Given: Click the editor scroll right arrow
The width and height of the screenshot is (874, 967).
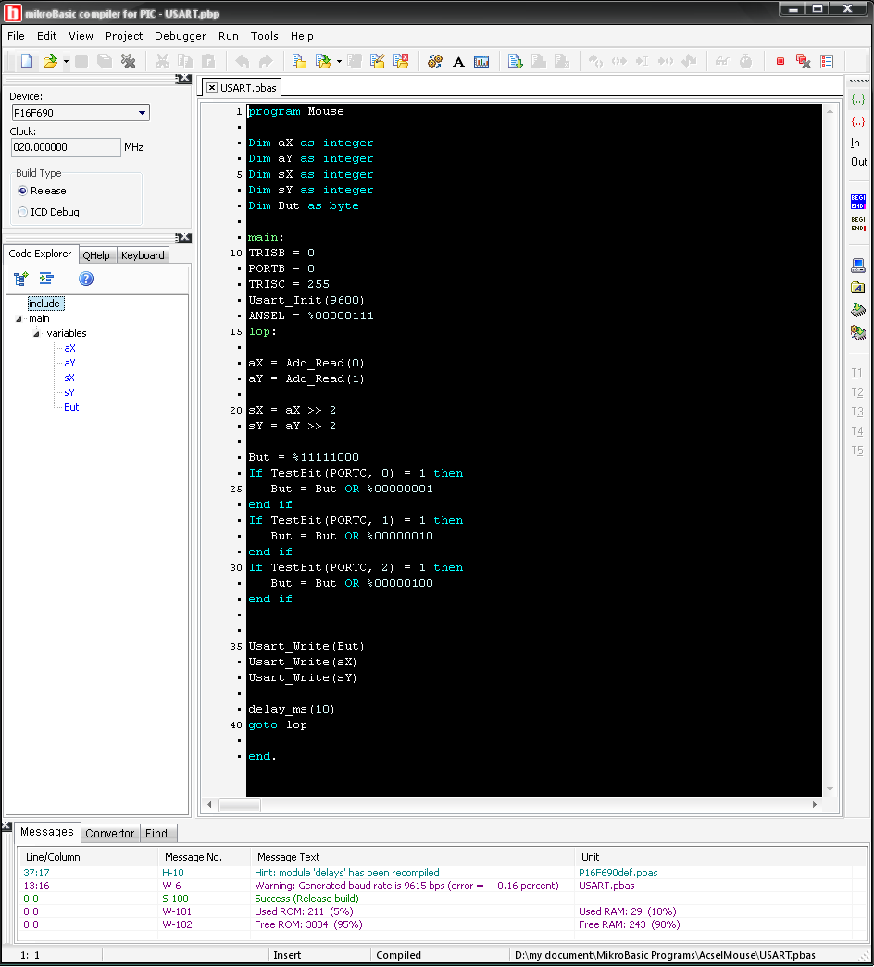Looking at the screenshot, I should coord(815,804).
